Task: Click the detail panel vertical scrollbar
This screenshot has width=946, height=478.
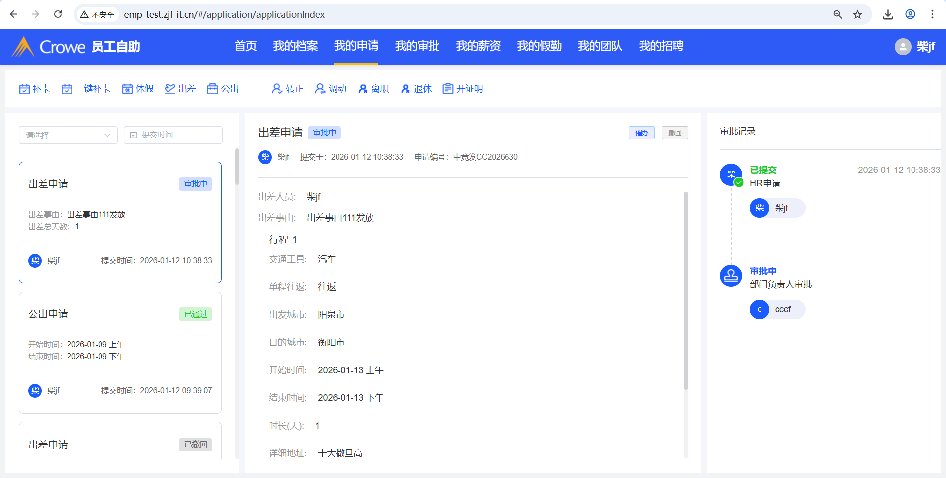Action: point(686,291)
